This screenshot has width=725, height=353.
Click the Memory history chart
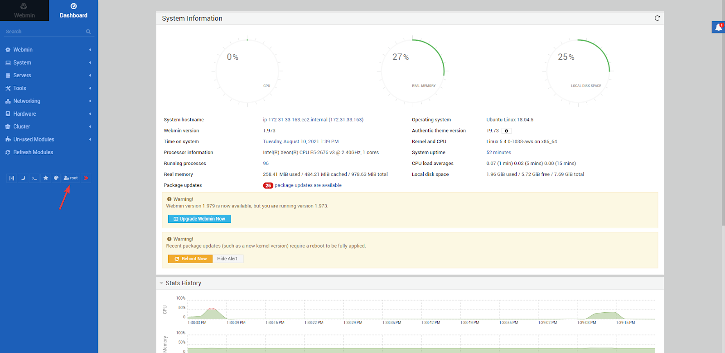point(421,343)
